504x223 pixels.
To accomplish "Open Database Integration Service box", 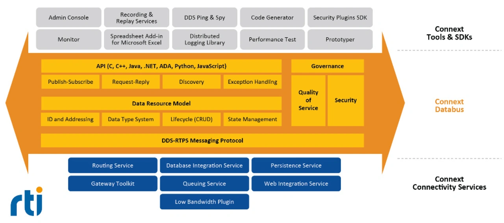I will tap(204, 166).
